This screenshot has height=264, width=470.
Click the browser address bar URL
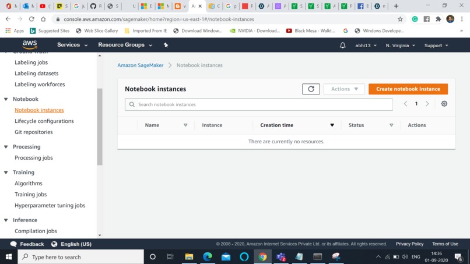point(159,19)
